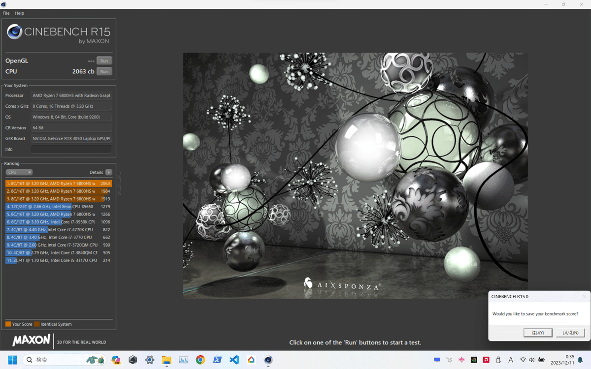Click the GFX Board value field
The image size is (591, 369).
pos(71,139)
